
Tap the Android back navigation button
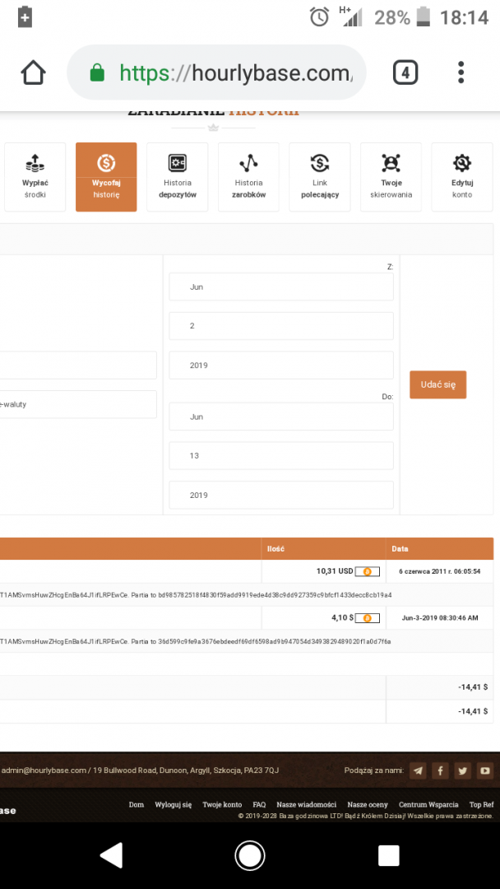click(111, 855)
